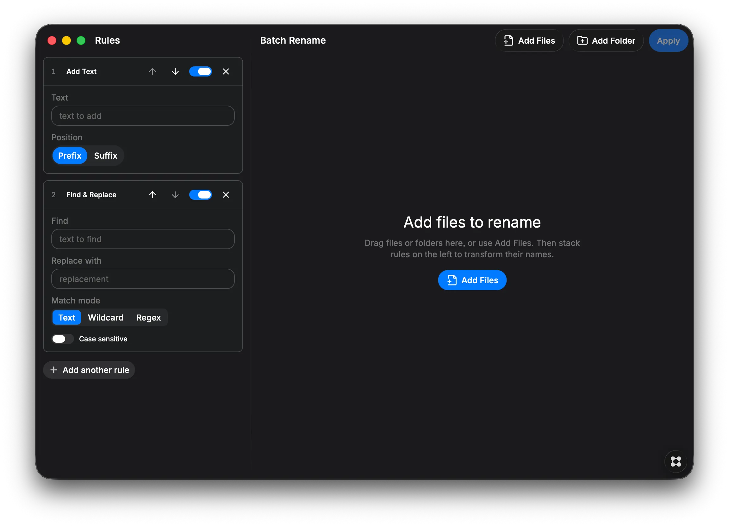This screenshot has width=729, height=526.
Task: Select Suffix position
Action: (105, 156)
